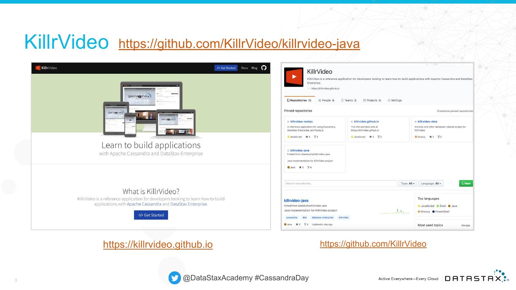The image size is (516, 290).
Task: Switch to the People tab
Action: click(x=326, y=100)
